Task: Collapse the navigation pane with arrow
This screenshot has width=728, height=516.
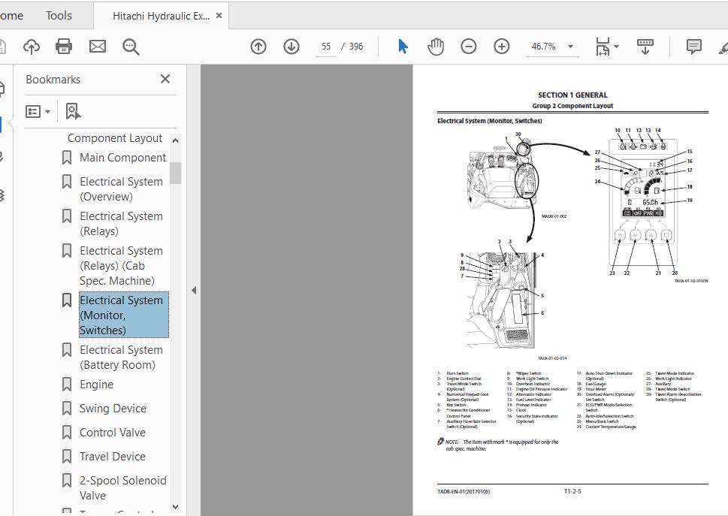Action: (x=194, y=290)
